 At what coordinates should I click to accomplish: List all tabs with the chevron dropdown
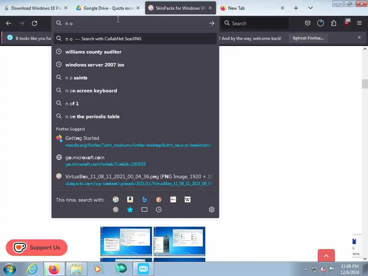click(x=310, y=8)
